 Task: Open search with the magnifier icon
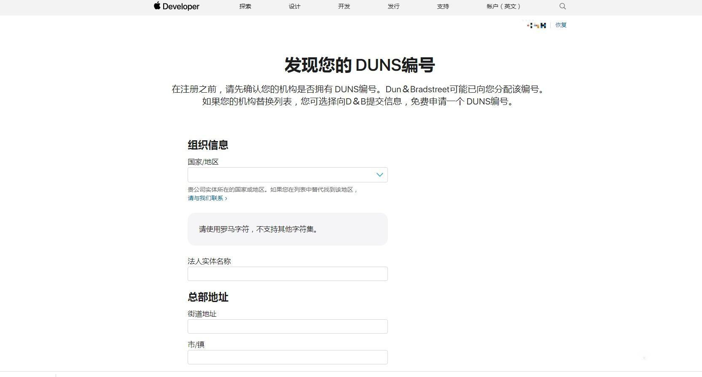click(x=562, y=6)
